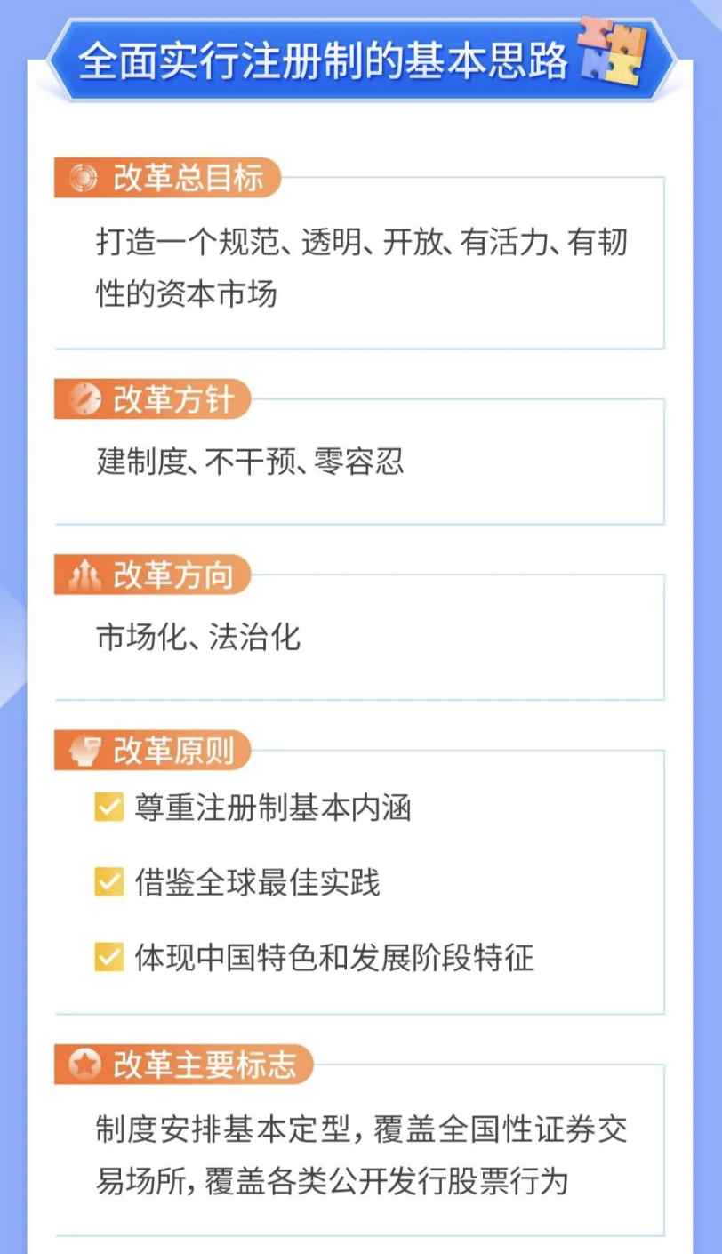Toggle the checkbox beside 体现中国特色和发展阶段特征

[x=108, y=958]
